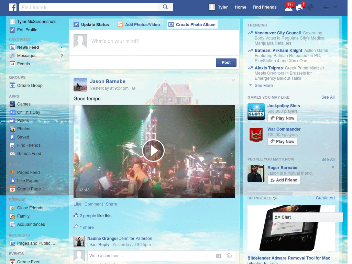Click Edit Profile pencil icon
352x264 pixels.
click(x=12, y=30)
